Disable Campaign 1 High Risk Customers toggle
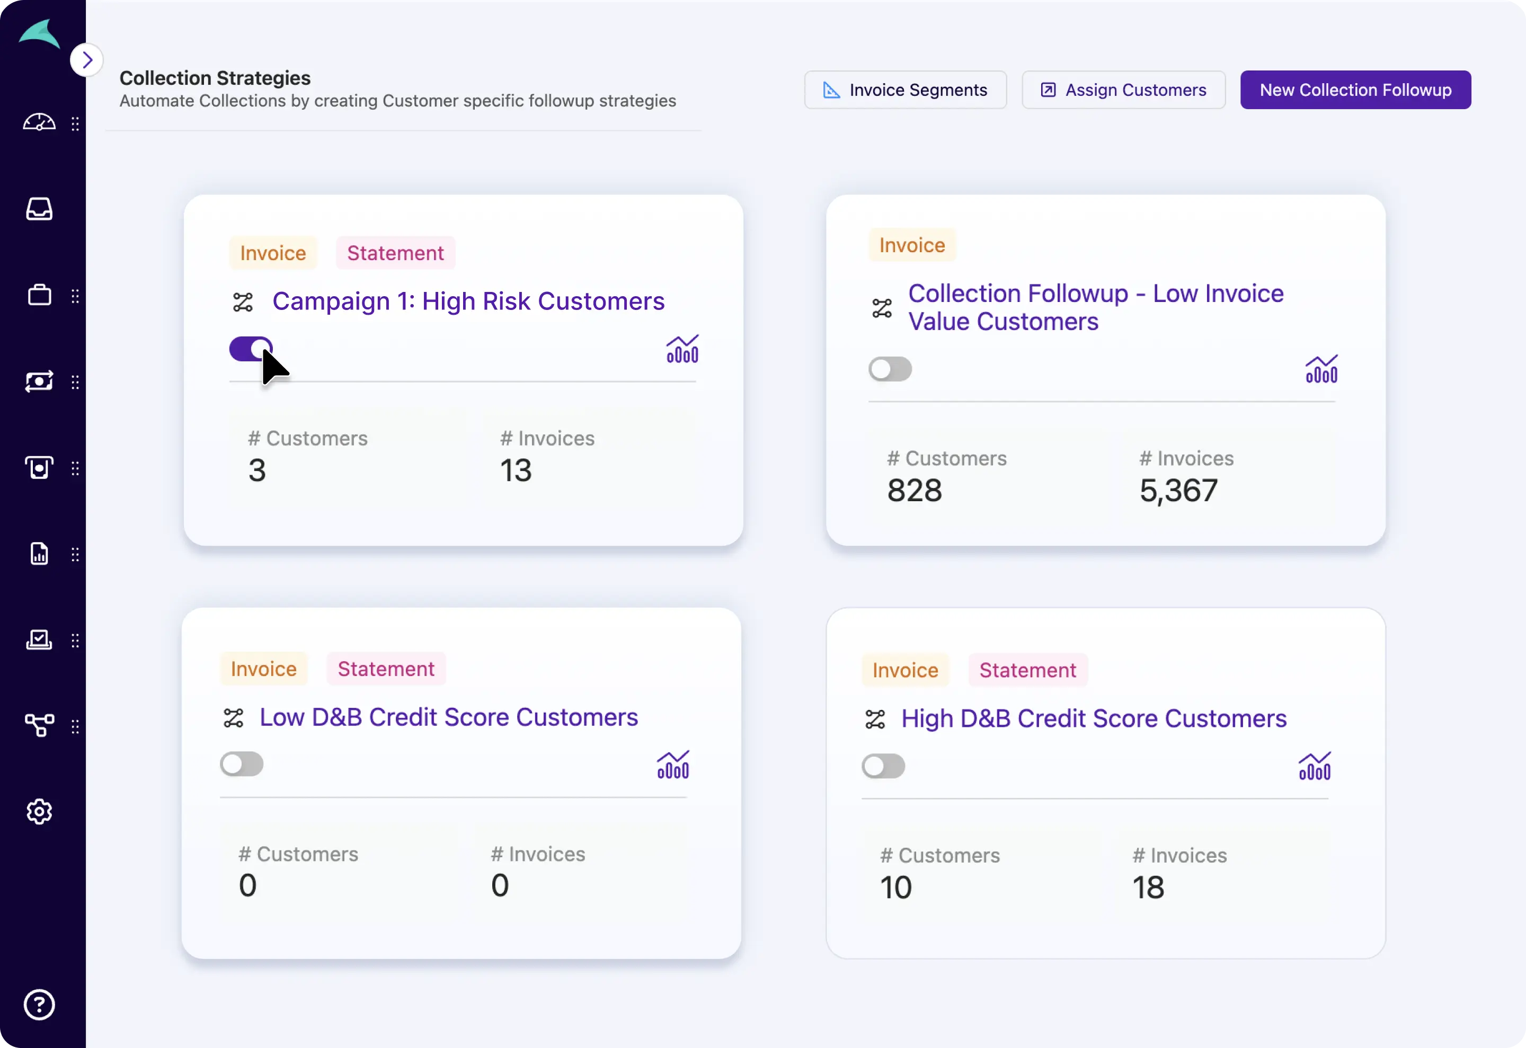Viewport: 1526px width, 1048px height. click(250, 349)
